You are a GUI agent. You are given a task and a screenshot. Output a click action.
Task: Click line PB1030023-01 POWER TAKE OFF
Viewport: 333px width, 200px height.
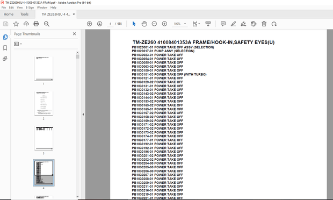pyautogui.click(x=157, y=55)
